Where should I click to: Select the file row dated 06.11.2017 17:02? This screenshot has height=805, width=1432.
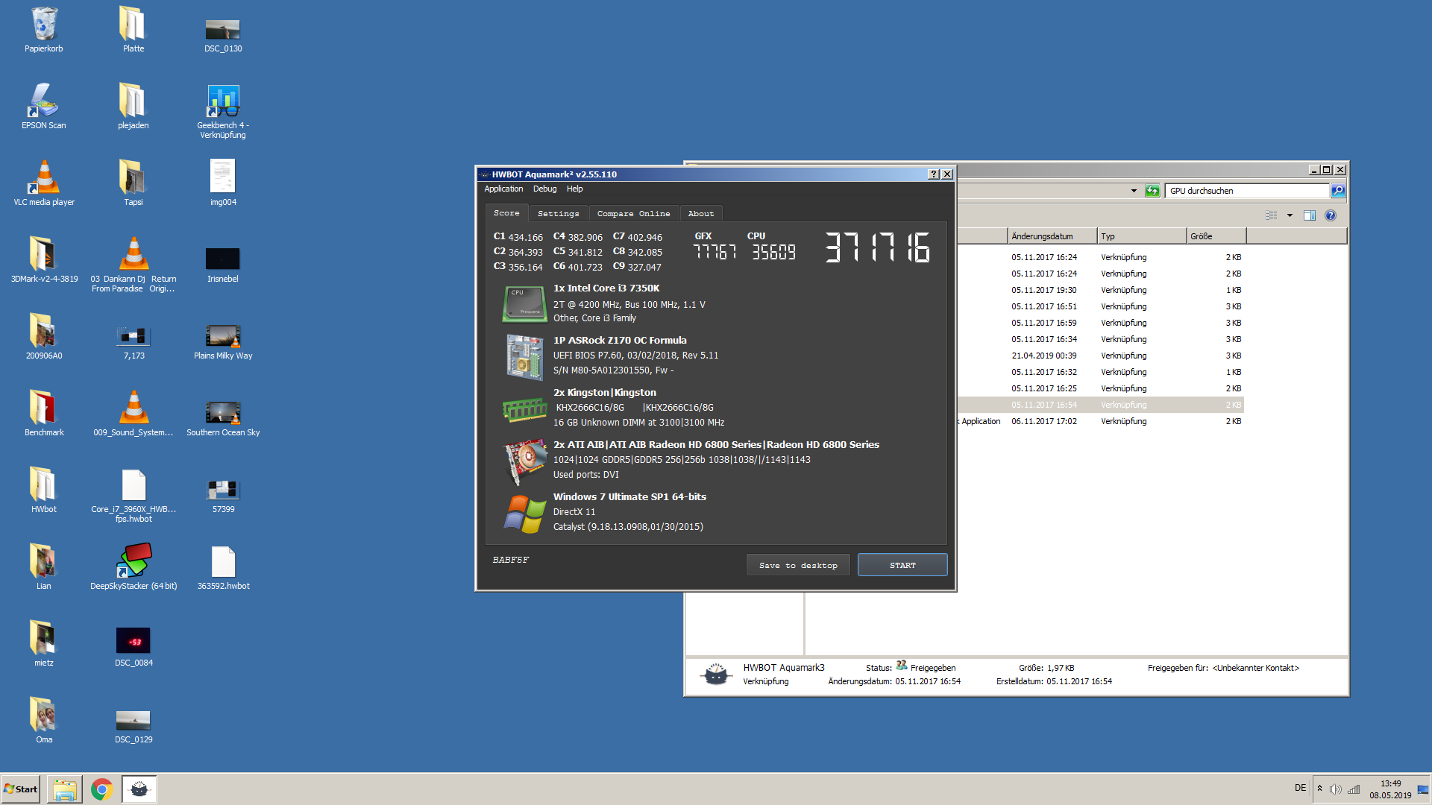coord(1100,421)
